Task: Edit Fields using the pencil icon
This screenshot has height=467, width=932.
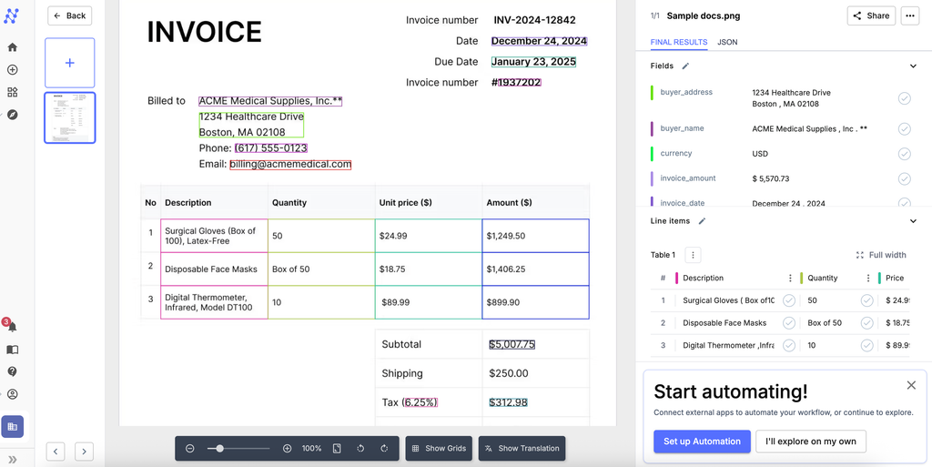Action: point(685,66)
